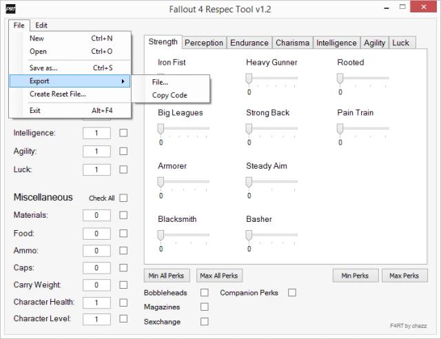Click the Strong Back perk slider

pos(271,129)
